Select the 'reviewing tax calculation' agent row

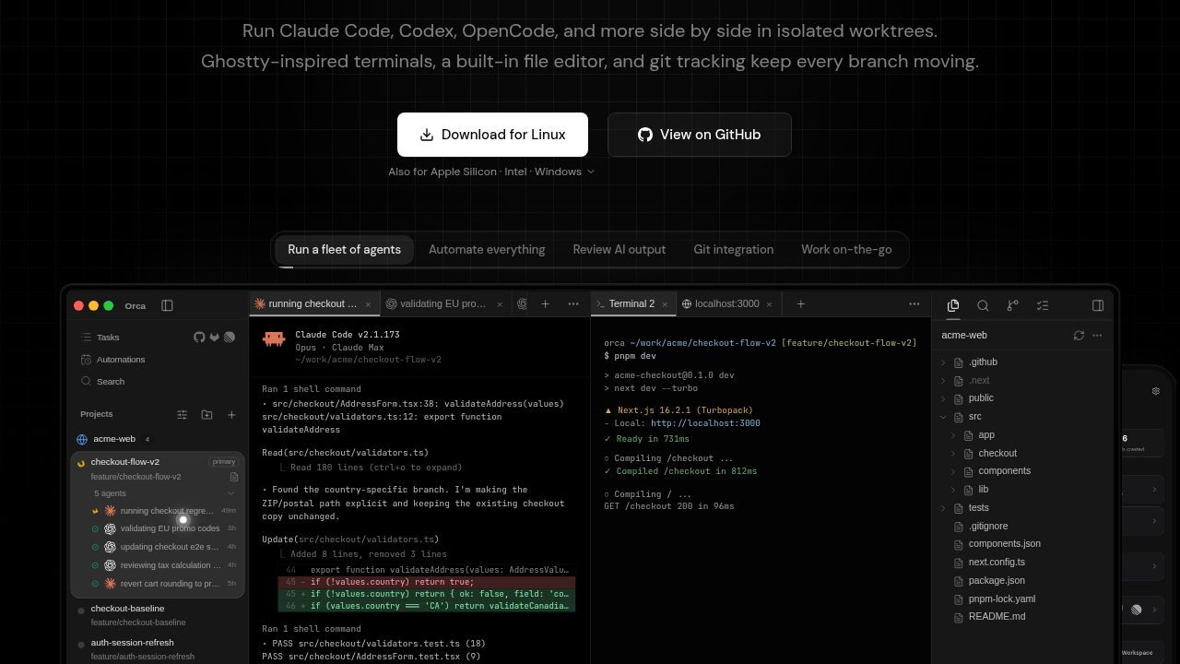click(x=164, y=565)
